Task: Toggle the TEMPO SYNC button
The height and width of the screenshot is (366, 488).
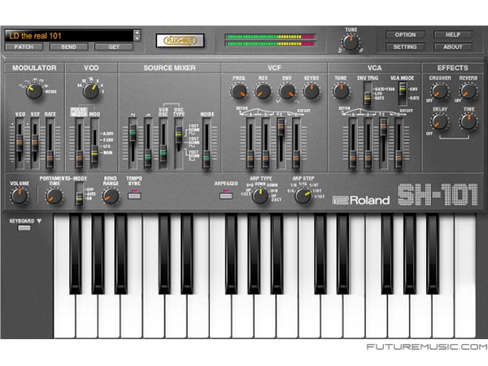Action: [x=134, y=195]
